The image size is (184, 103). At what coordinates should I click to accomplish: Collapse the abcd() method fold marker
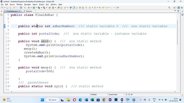pos(10,41)
